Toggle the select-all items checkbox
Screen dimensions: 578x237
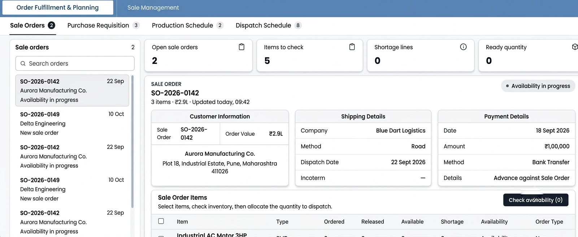(161, 221)
